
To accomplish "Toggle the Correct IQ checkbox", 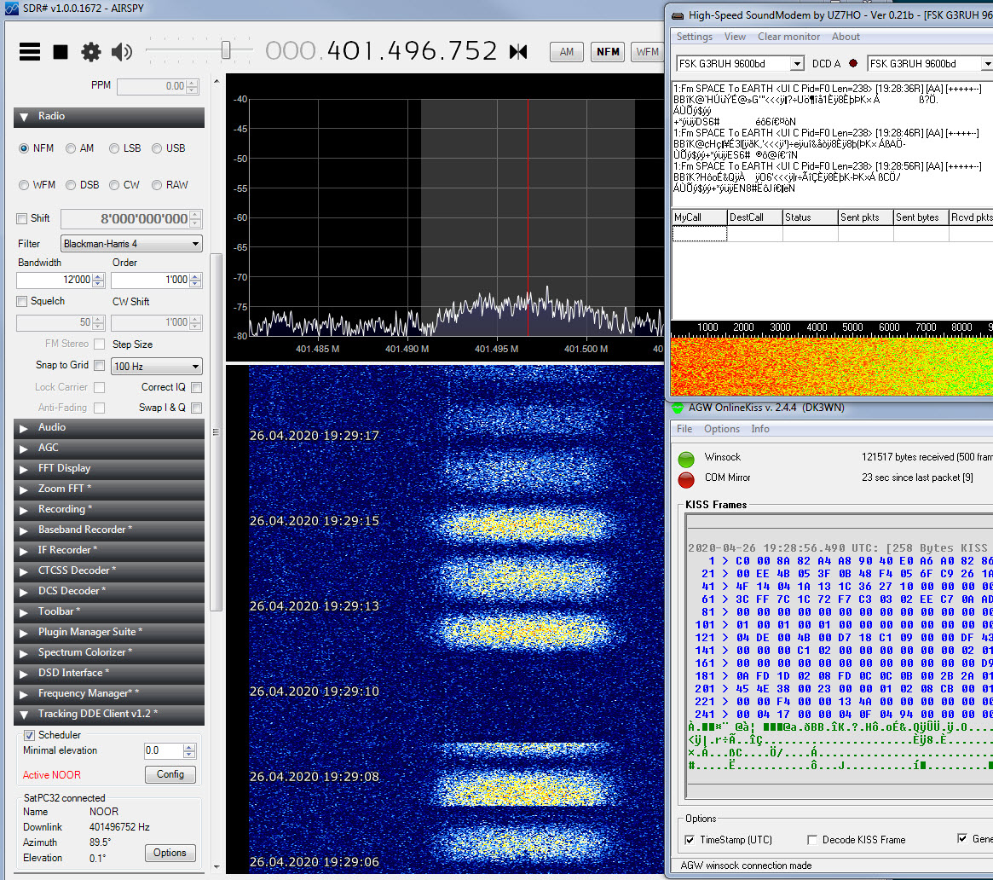I will 196,387.
